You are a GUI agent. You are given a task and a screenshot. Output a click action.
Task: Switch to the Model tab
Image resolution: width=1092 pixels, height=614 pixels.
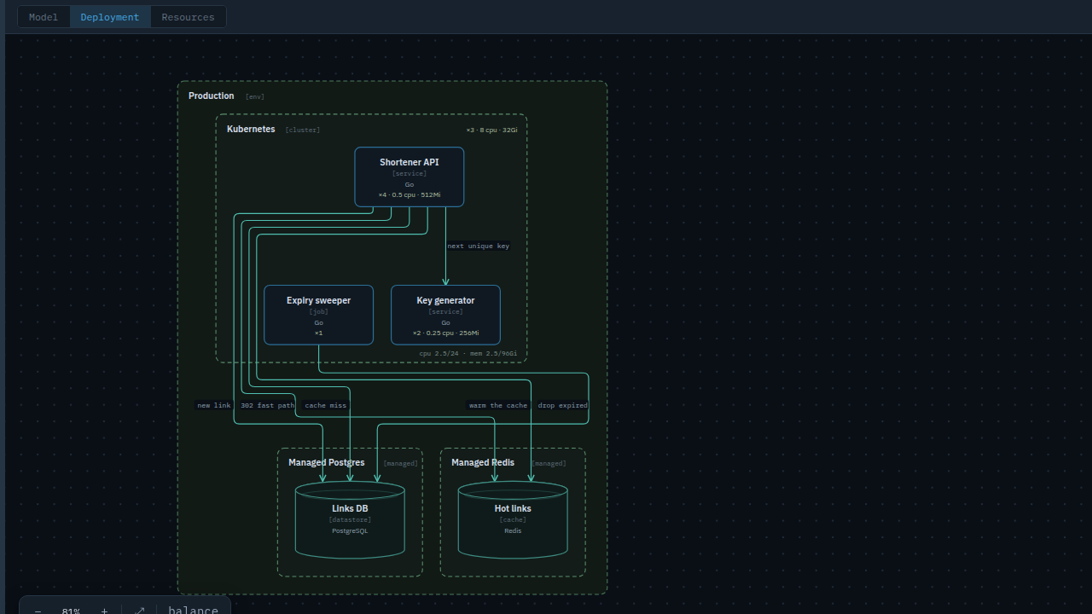(44, 17)
